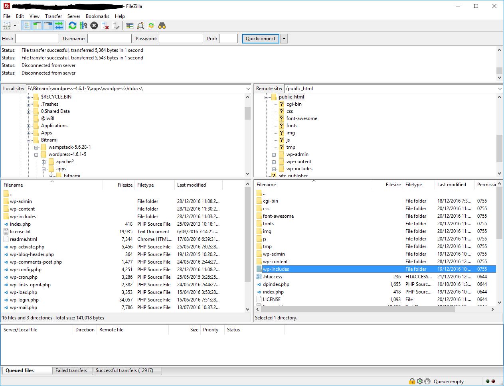
Task: Open the Help menu
Action: pyautogui.click(x=120, y=16)
